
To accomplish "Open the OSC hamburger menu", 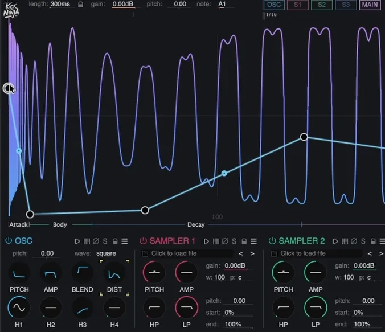I will click(x=125, y=241).
